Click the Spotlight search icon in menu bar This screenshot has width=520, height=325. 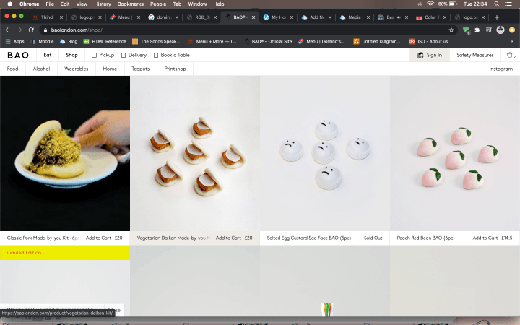[x=498, y=4]
